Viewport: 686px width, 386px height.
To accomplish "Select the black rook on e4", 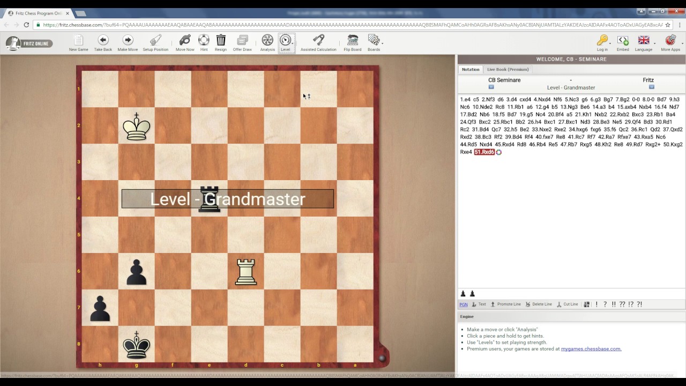I will coord(209,199).
